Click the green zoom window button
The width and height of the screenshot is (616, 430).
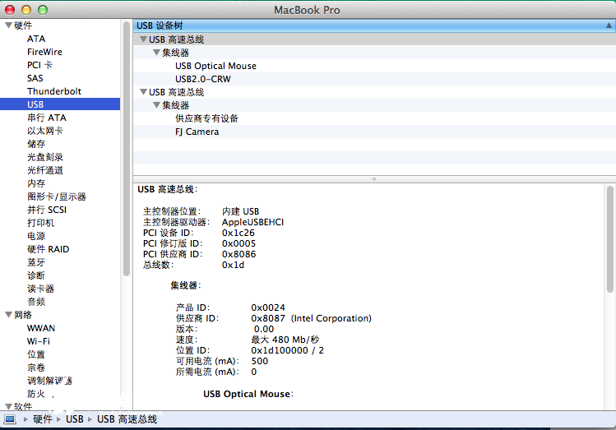pyautogui.click(x=43, y=9)
